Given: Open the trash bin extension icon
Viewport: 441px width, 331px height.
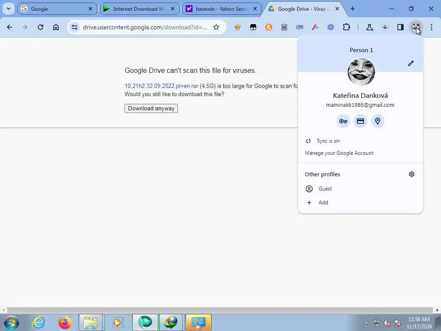Looking at the screenshot, I should (x=284, y=27).
